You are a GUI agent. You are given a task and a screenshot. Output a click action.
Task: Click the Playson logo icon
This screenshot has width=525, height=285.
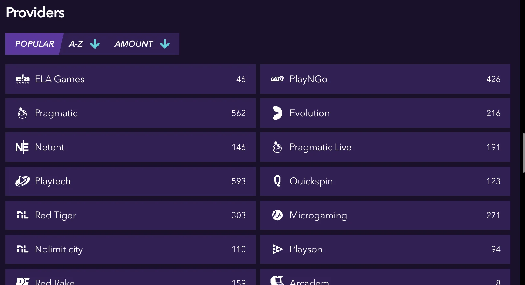click(277, 249)
